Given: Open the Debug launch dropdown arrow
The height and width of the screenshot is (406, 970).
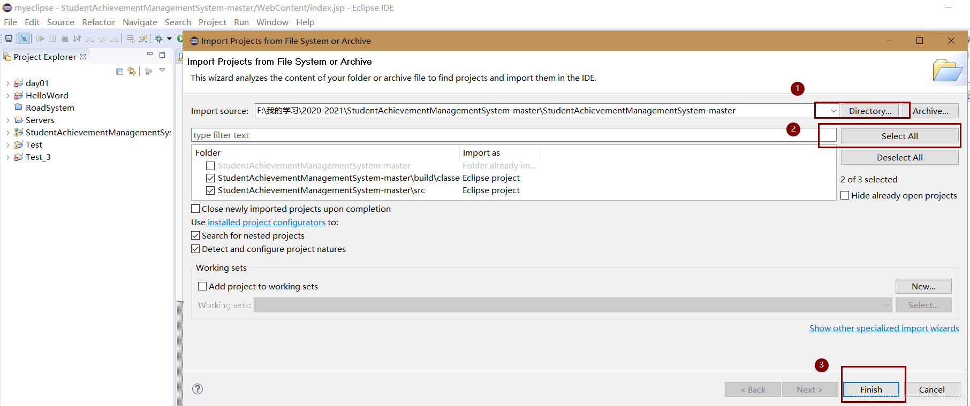Looking at the screenshot, I should point(169,39).
